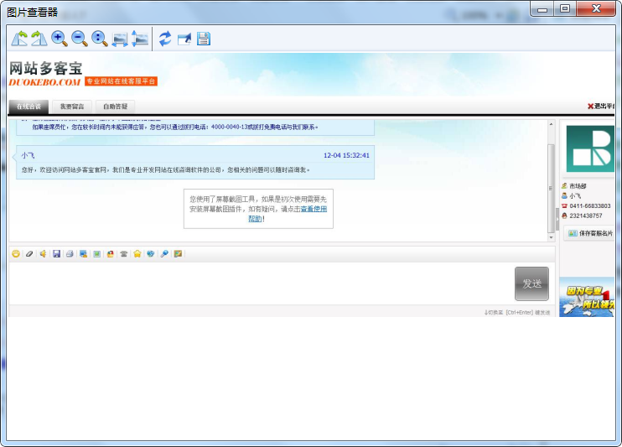Fit image to window width
The height and width of the screenshot is (447, 622).
pos(120,39)
